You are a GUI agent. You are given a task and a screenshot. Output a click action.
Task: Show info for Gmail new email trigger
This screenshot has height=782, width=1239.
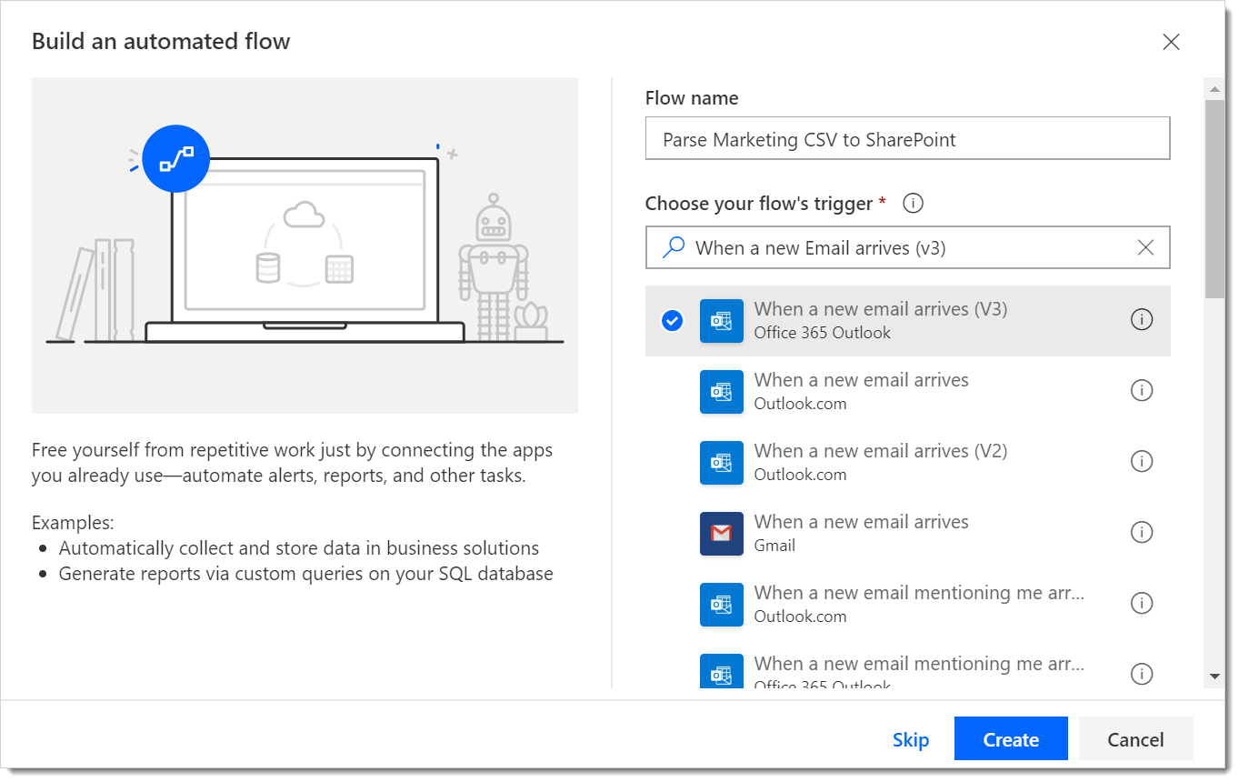1141,532
